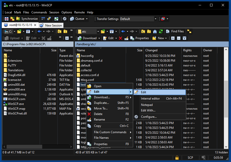Viewport: 231px width, 162px height.
Task: Click the remote panel Refresh icon
Action: click(x=161, y=32)
